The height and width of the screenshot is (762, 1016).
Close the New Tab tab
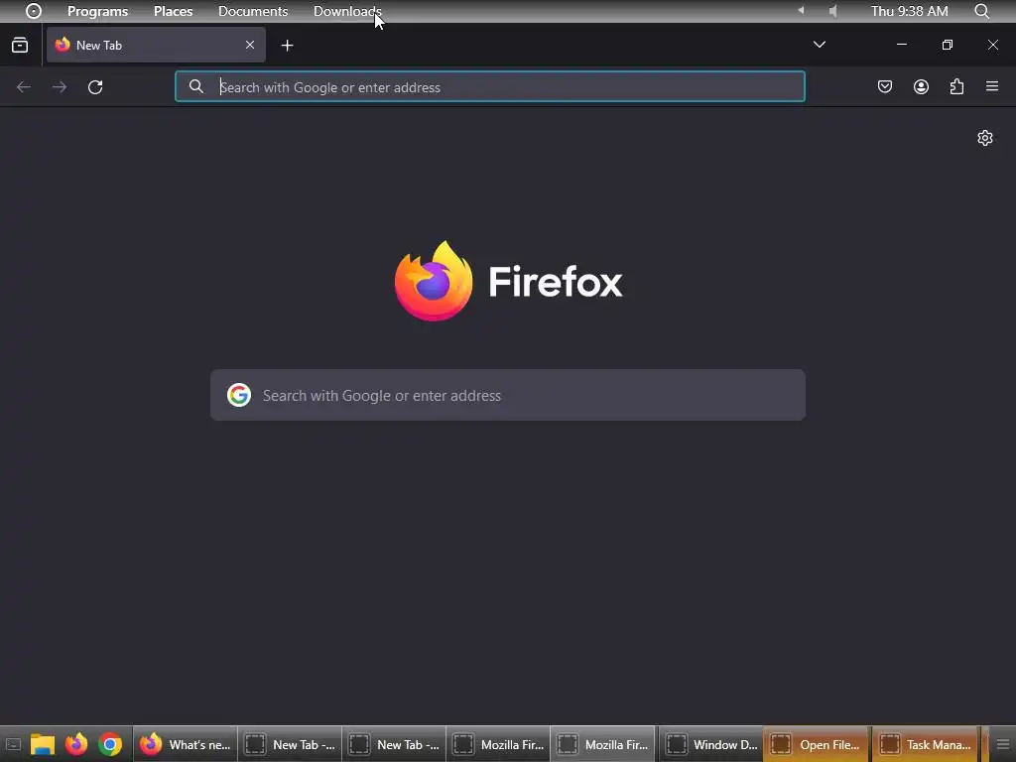point(250,45)
